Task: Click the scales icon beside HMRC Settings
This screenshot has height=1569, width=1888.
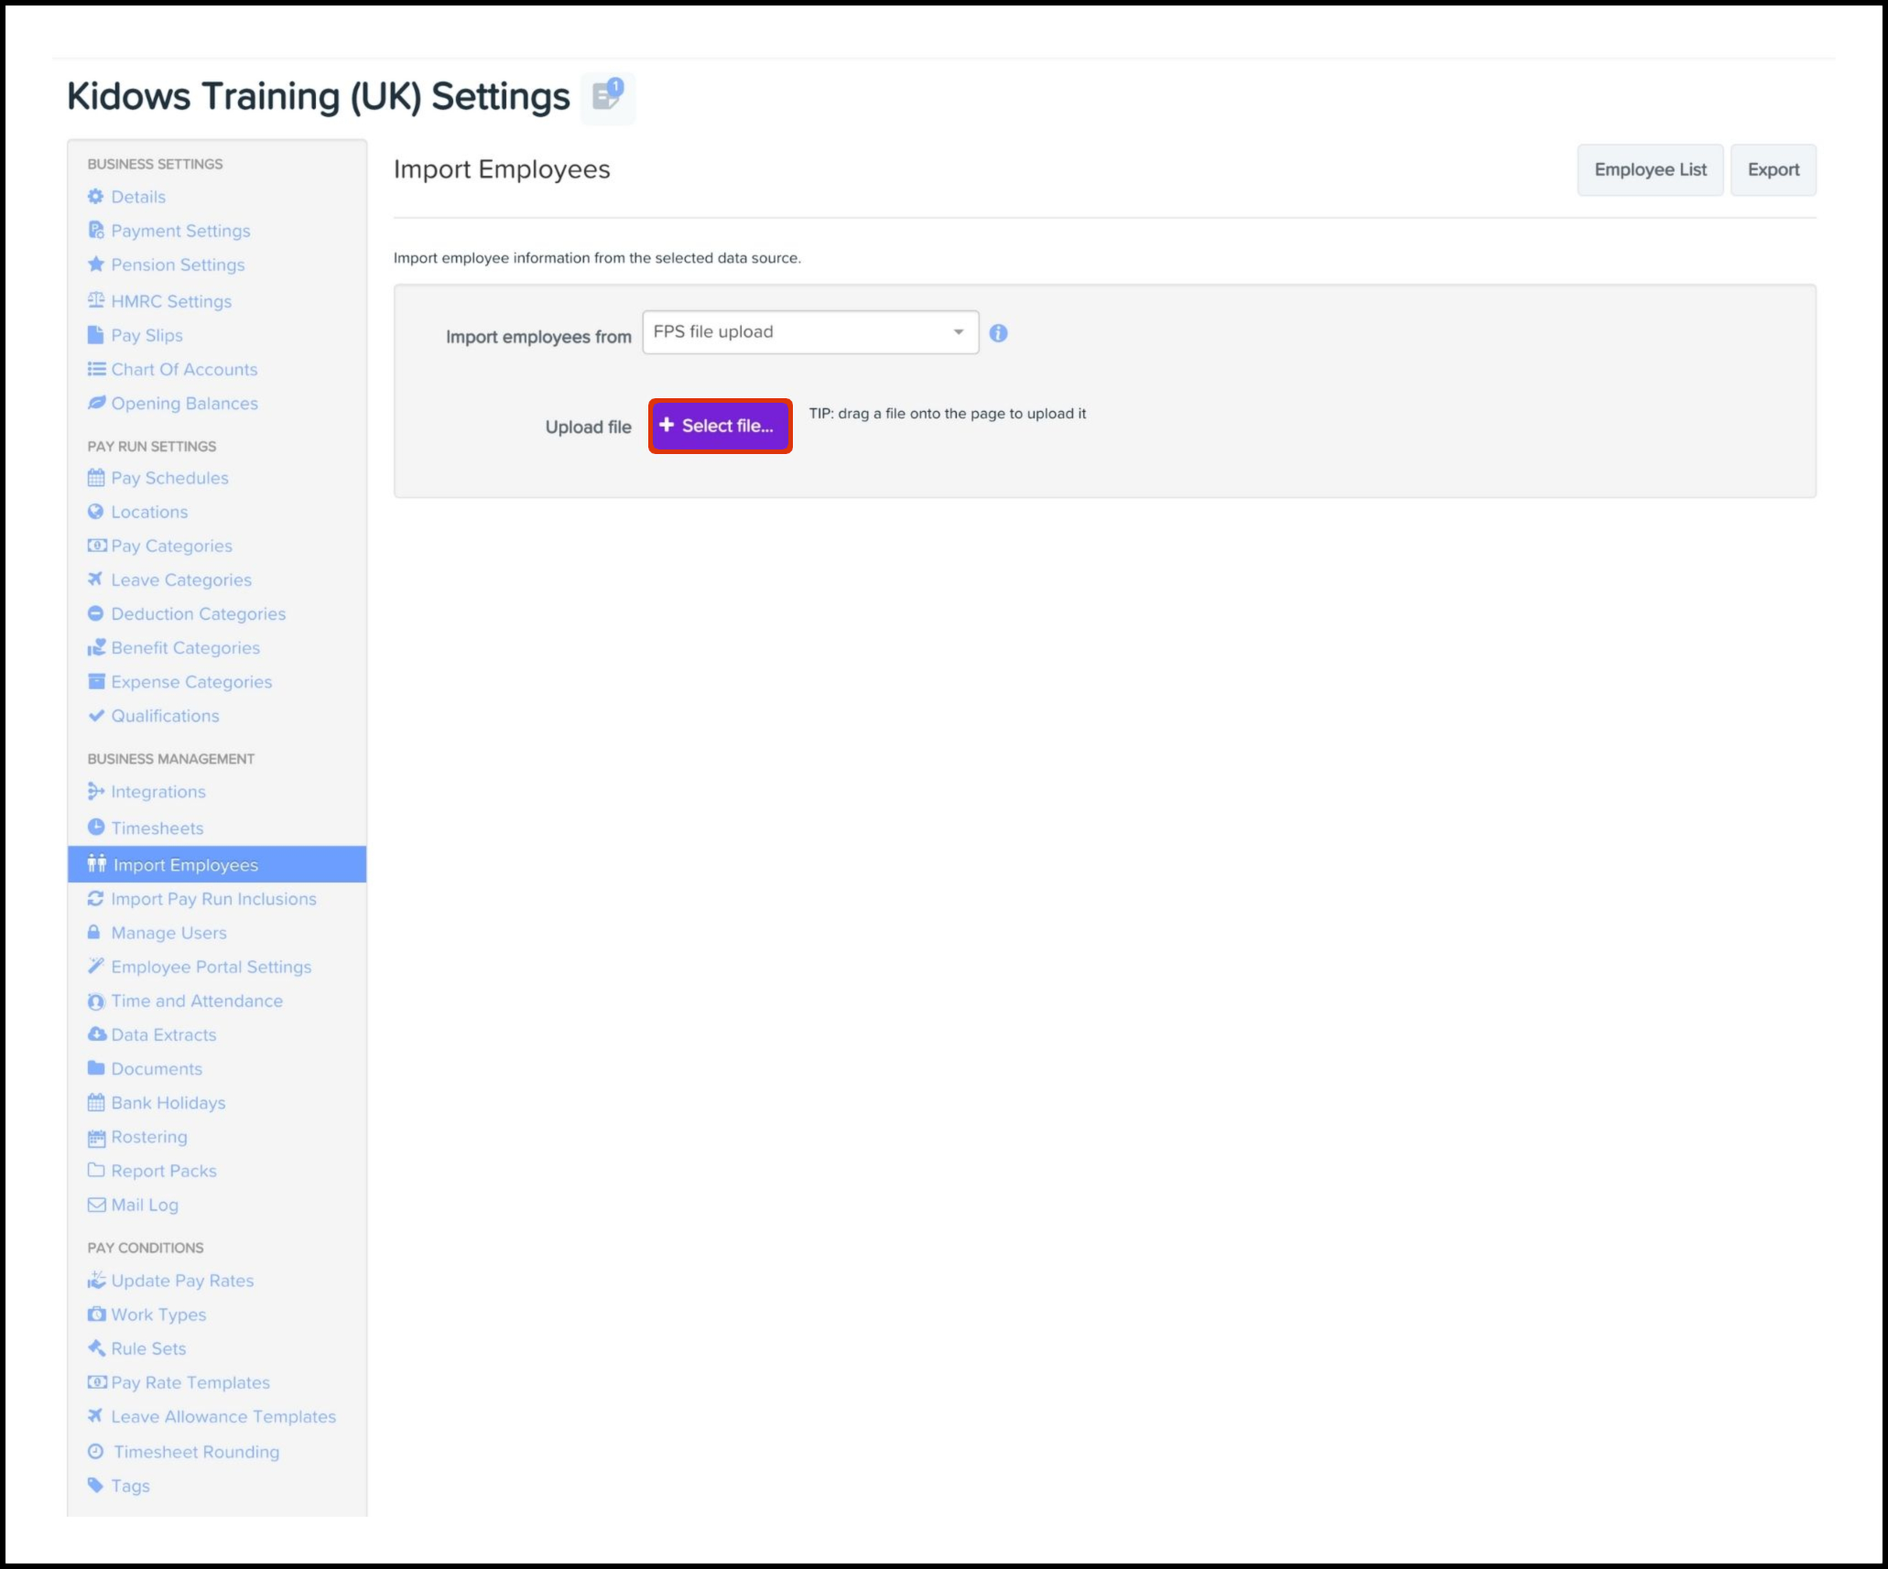Action: tap(95, 300)
